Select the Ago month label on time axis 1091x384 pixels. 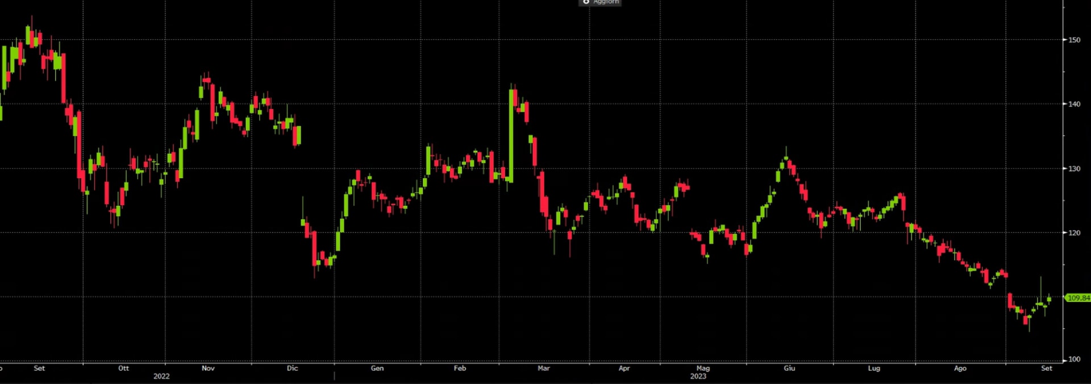(960, 368)
